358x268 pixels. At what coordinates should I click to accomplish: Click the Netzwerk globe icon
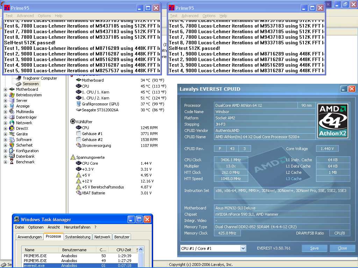tap(12, 123)
